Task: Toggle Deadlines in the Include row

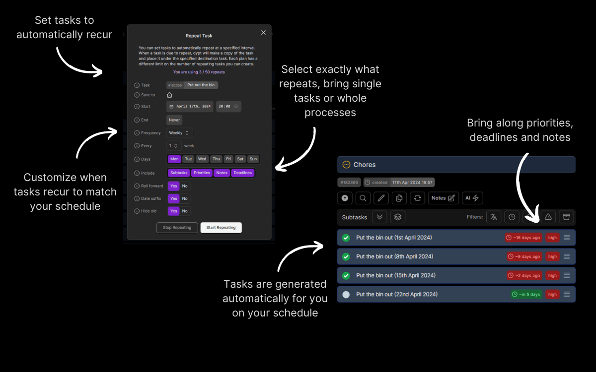Action: pyautogui.click(x=242, y=173)
